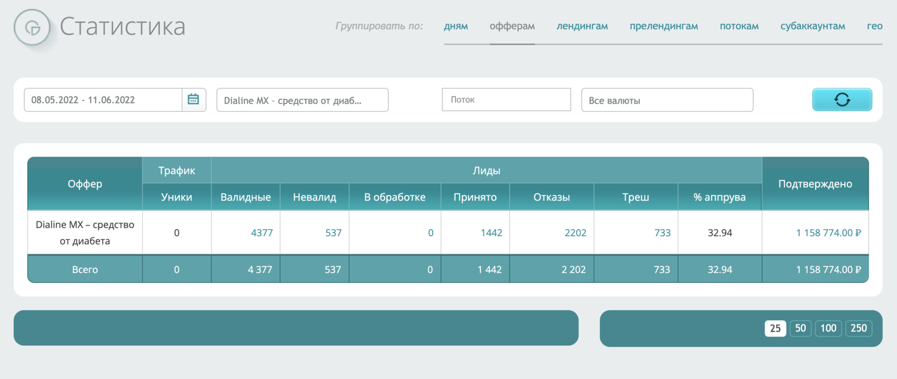Click the Принято column header
The height and width of the screenshot is (379, 897).
point(475,197)
